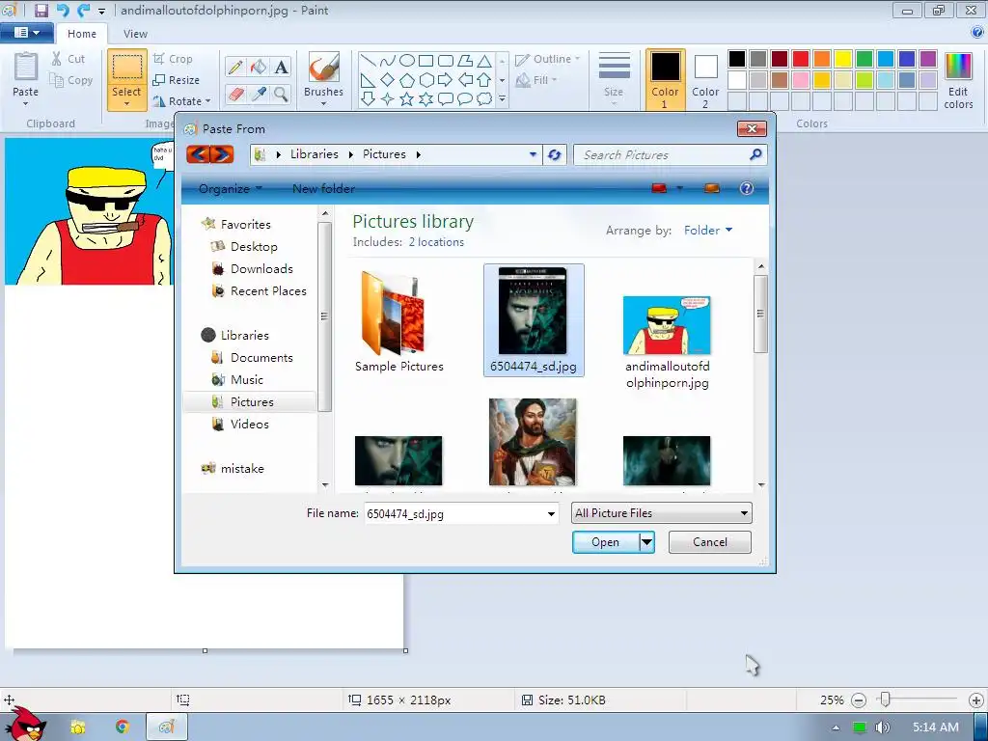Click the zoom slider handle in status bar
The height and width of the screenshot is (741, 988).
pos(886,700)
